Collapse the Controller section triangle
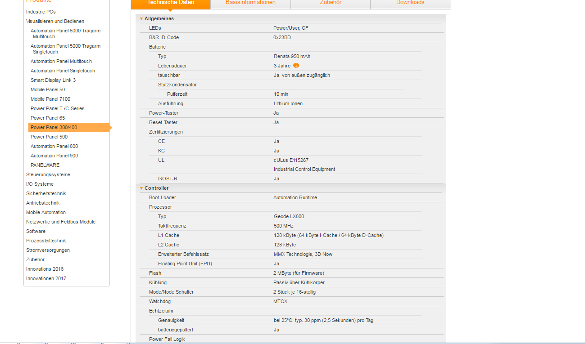The width and height of the screenshot is (585, 344). click(x=141, y=188)
